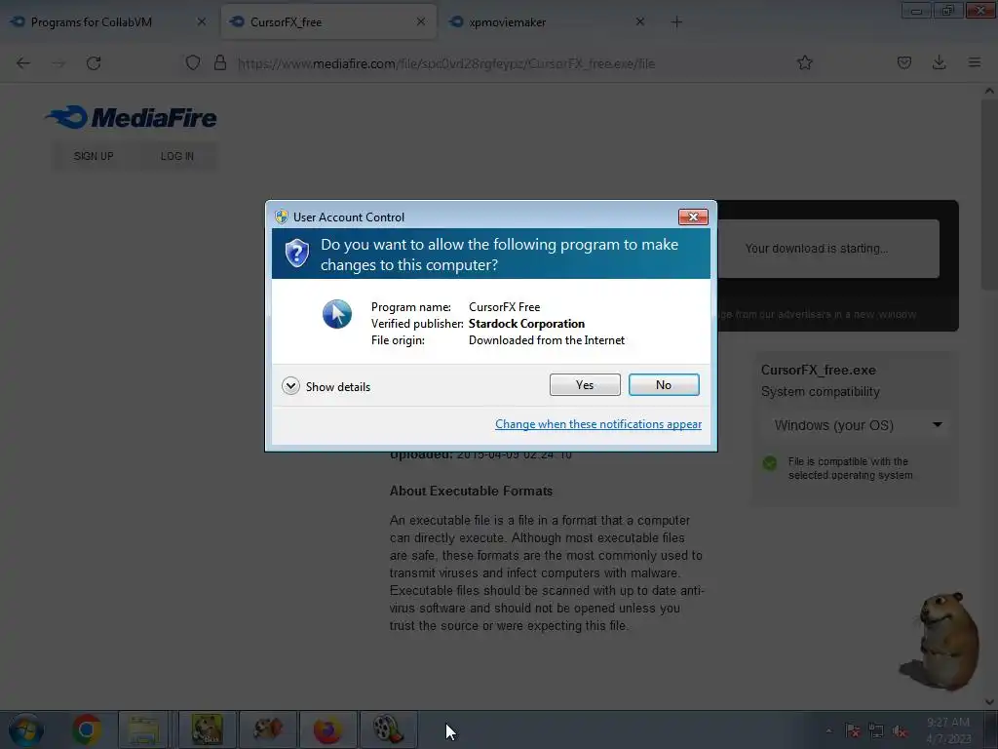
Task: Click the MediaFire logo
Action: tap(132, 118)
